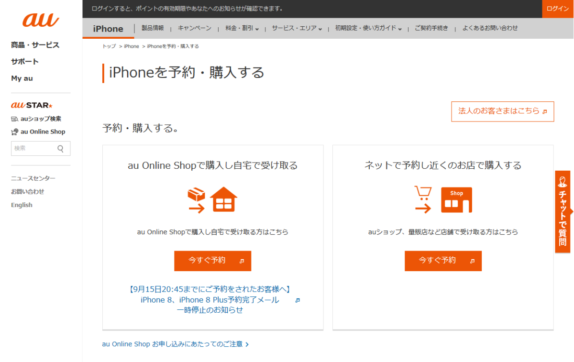This screenshot has width=574, height=362.
Task: Open My au in the sidebar
Action: (22, 78)
